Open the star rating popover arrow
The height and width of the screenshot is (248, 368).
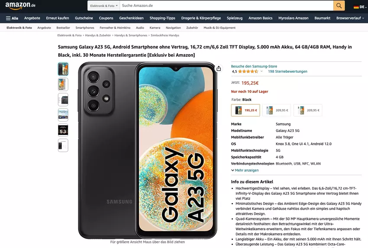pos(261,71)
